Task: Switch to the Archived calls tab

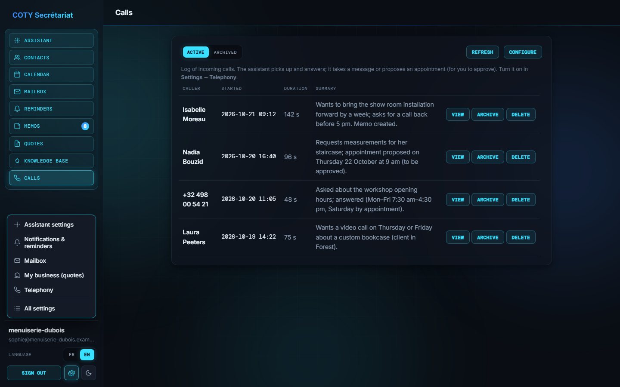Action: 225,52
